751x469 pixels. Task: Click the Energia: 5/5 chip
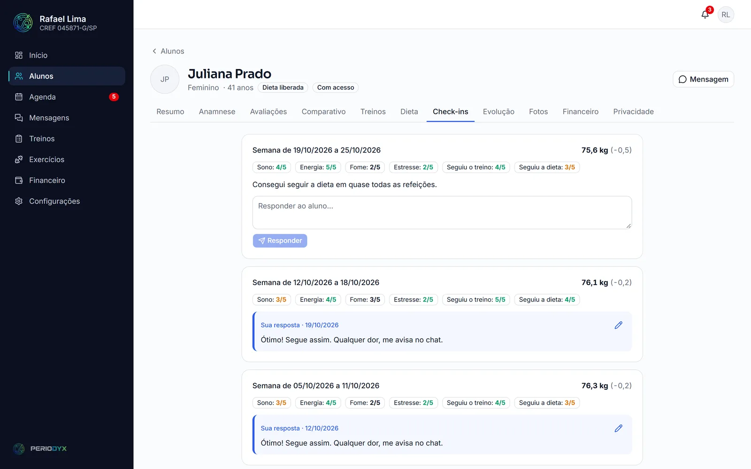[318, 167]
